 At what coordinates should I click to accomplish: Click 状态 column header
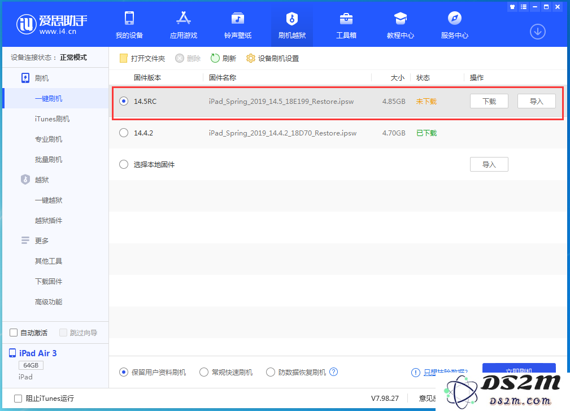tap(423, 77)
